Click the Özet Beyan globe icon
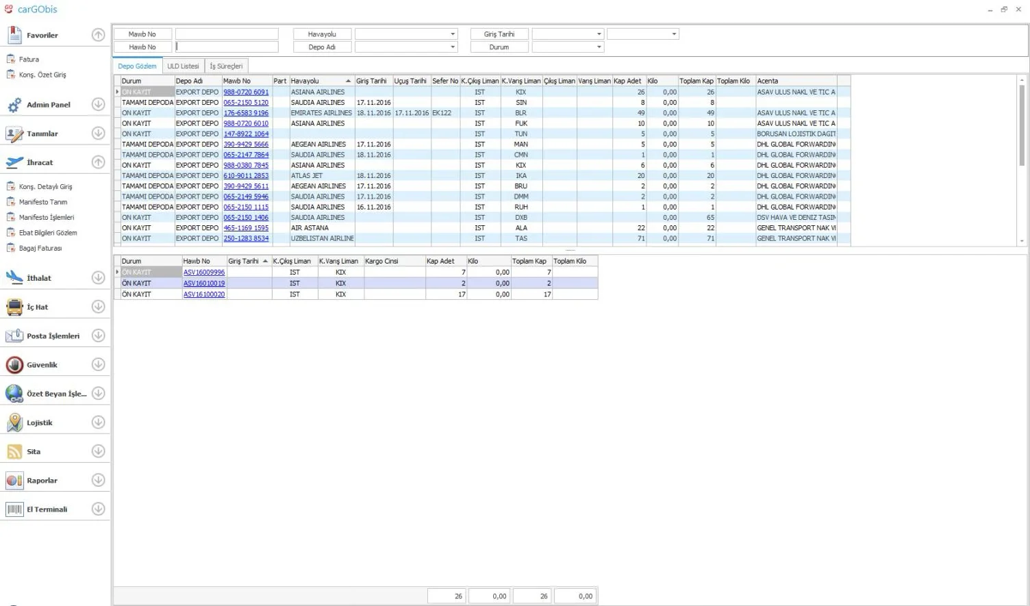The image size is (1030, 606). [14, 394]
